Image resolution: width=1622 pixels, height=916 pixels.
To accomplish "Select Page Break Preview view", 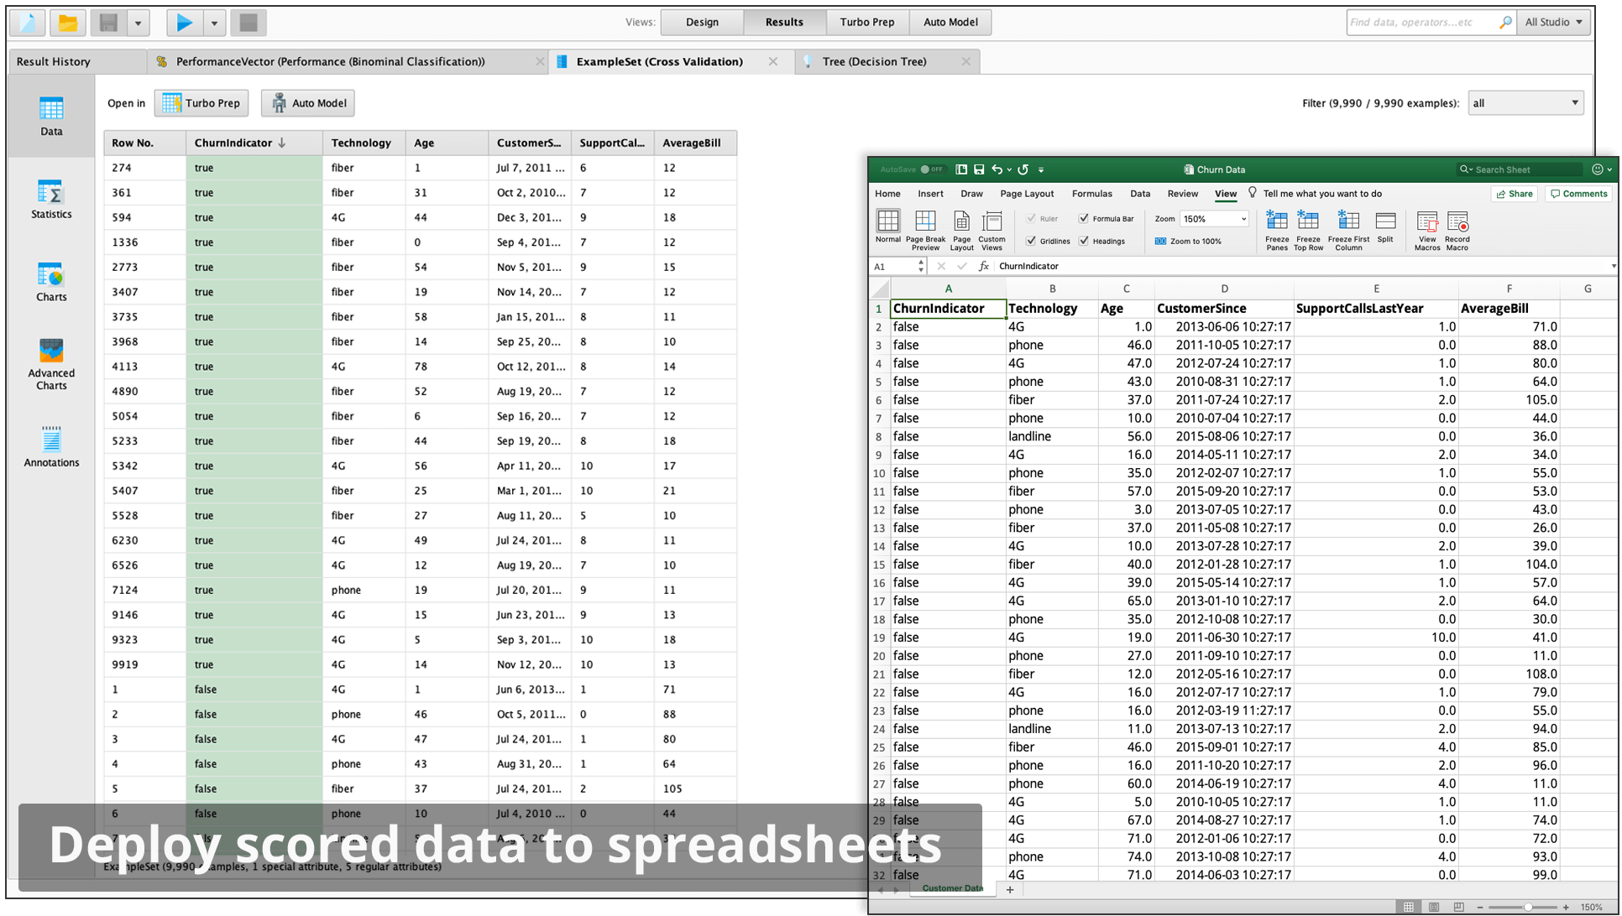I will pyautogui.click(x=925, y=230).
